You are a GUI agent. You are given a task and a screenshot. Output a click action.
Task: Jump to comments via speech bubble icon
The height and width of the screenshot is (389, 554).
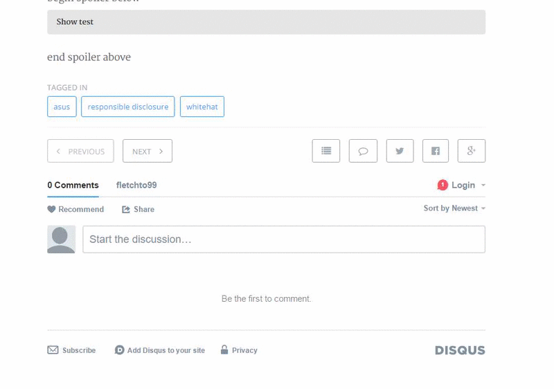coord(363,151)
